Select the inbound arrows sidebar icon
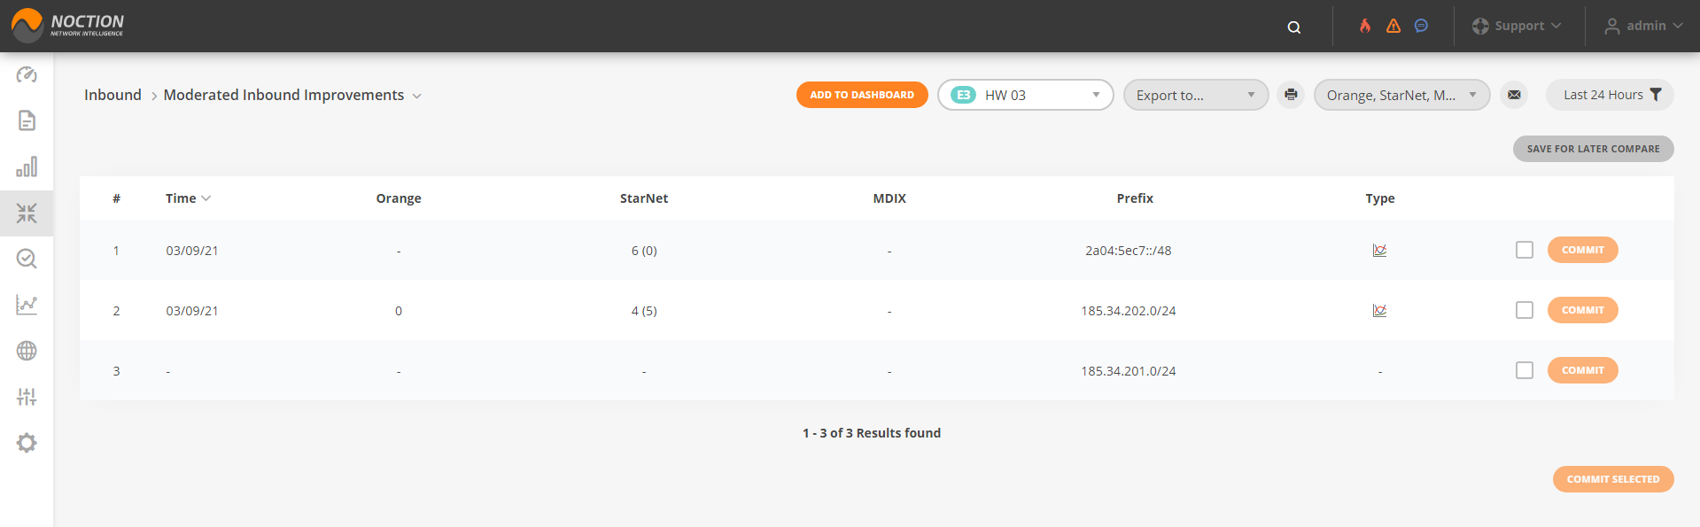 point(27,213)
